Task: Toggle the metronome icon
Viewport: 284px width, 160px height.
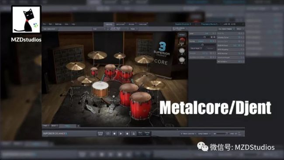Action: [x=134, y=133]
